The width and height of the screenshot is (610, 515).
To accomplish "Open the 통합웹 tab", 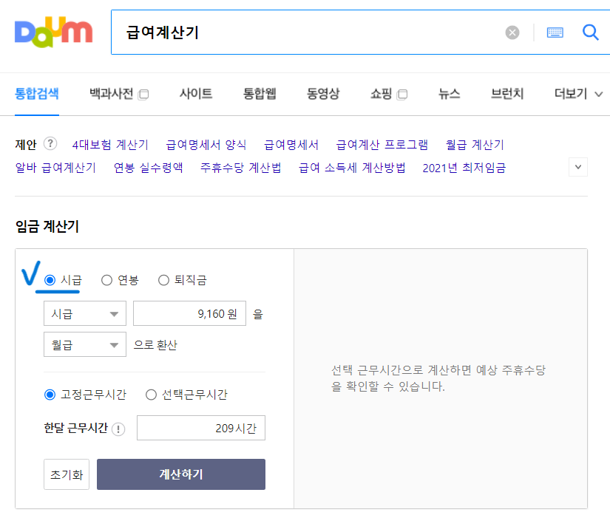I will click(260, 94).
